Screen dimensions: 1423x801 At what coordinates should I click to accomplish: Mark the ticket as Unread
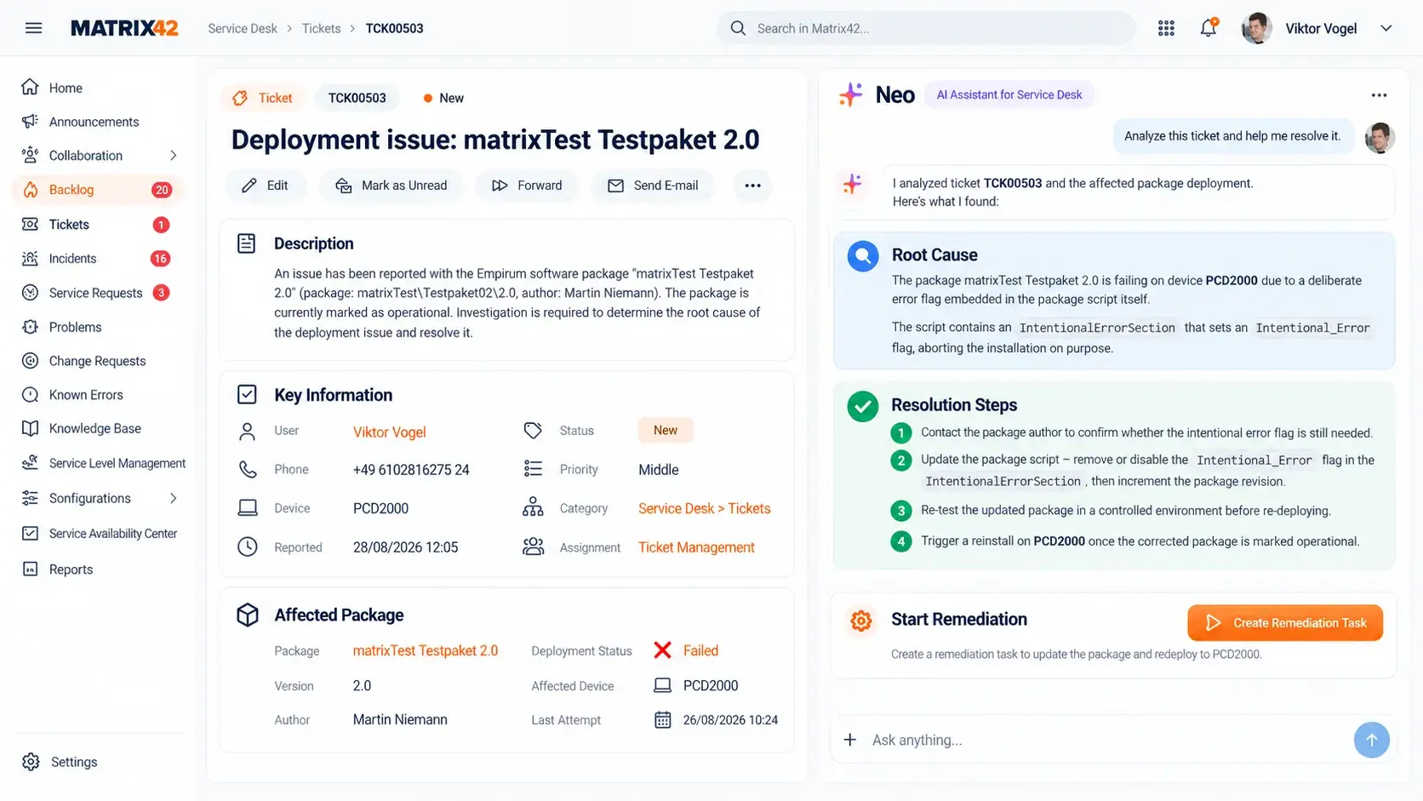(x=391, y=186)
